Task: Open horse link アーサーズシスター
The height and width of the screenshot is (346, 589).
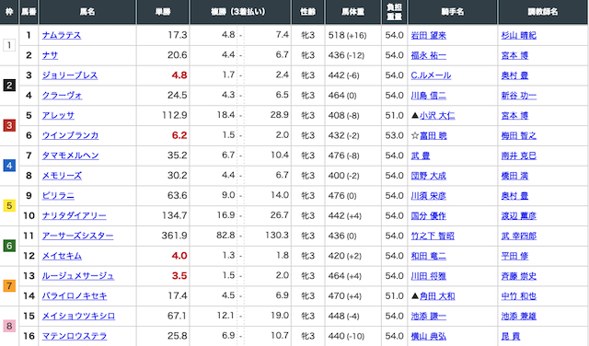Action: pos(77,236)
